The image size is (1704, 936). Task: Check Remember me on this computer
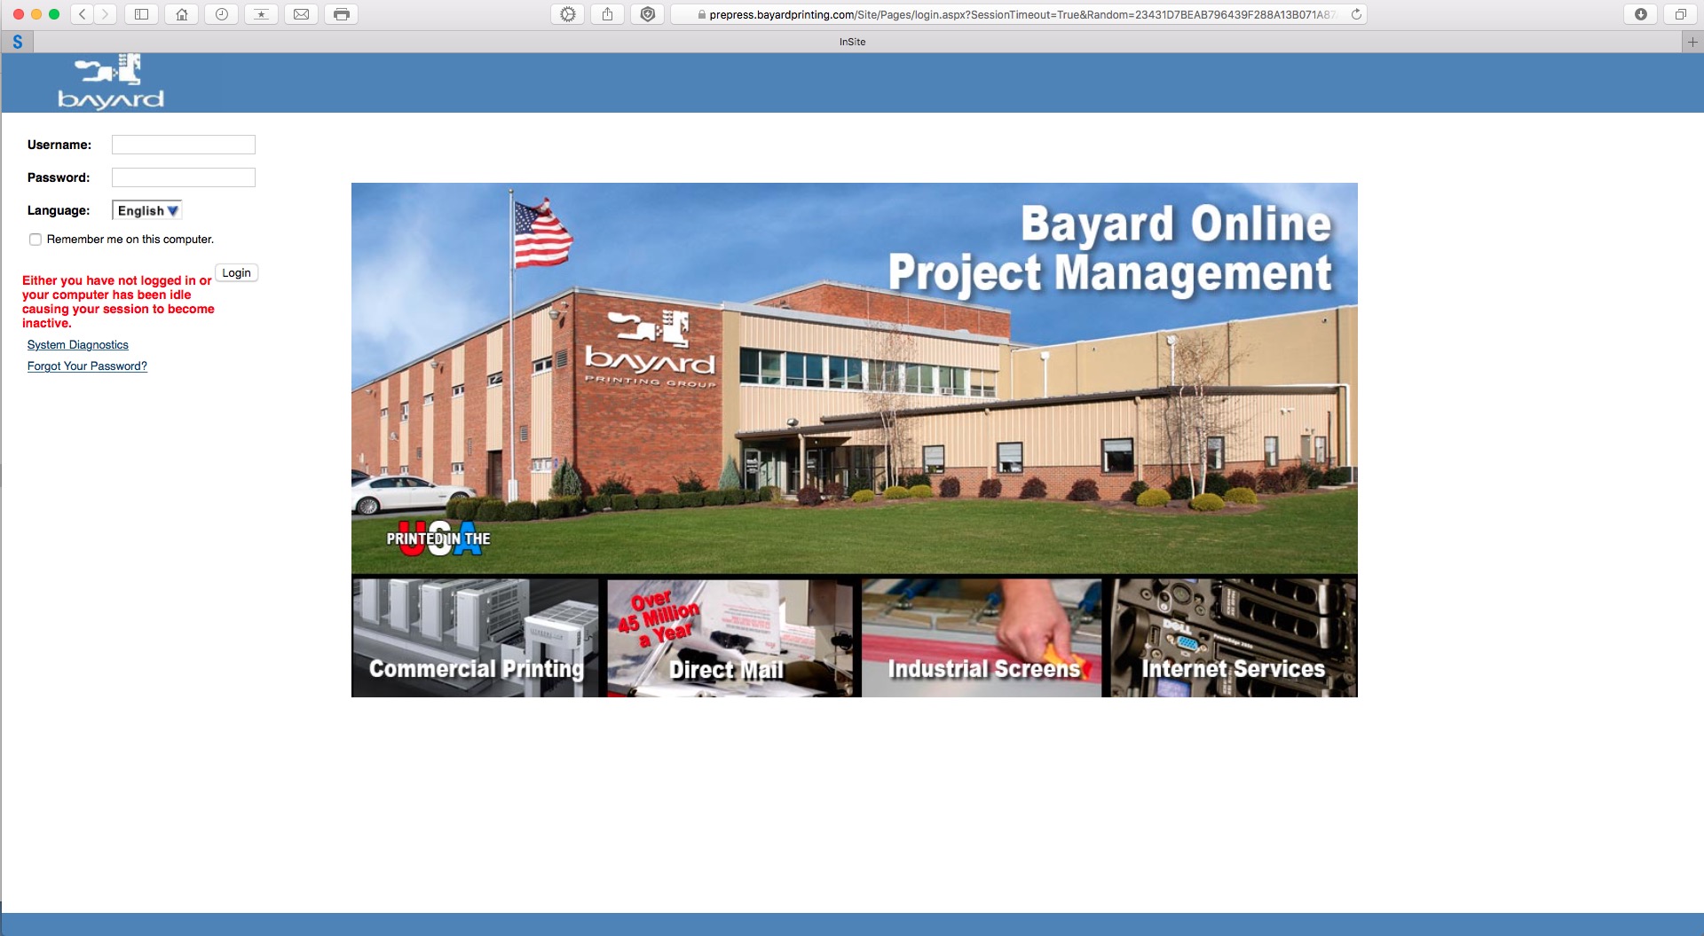[x=35, y=240]
